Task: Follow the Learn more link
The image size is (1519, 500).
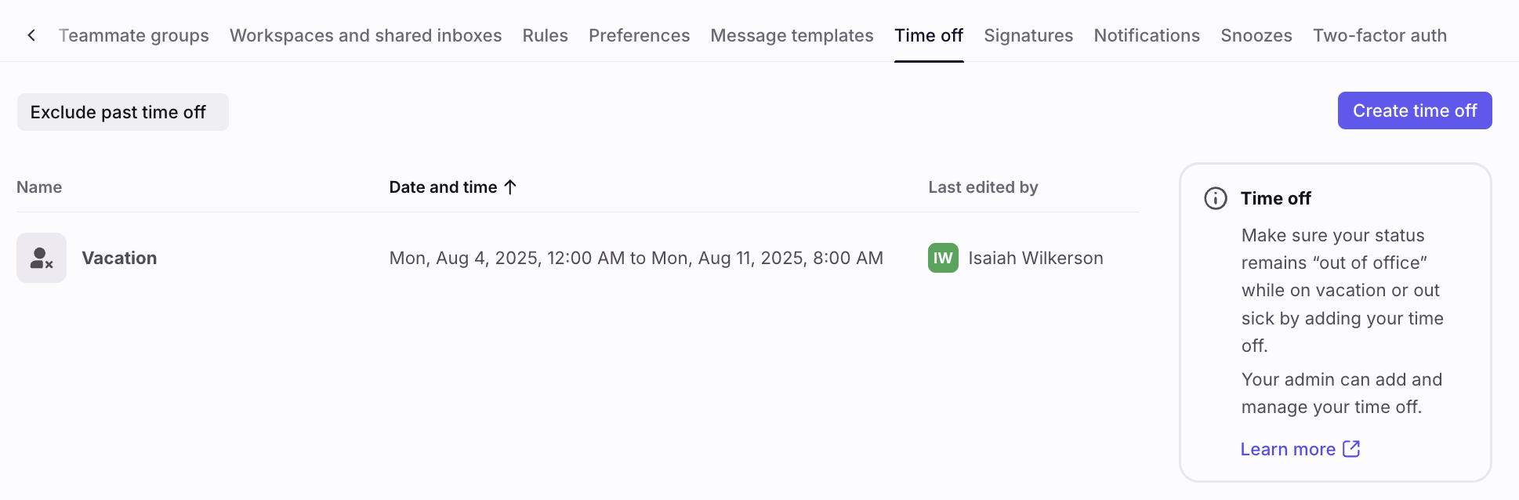Action: click(1288, 449)
